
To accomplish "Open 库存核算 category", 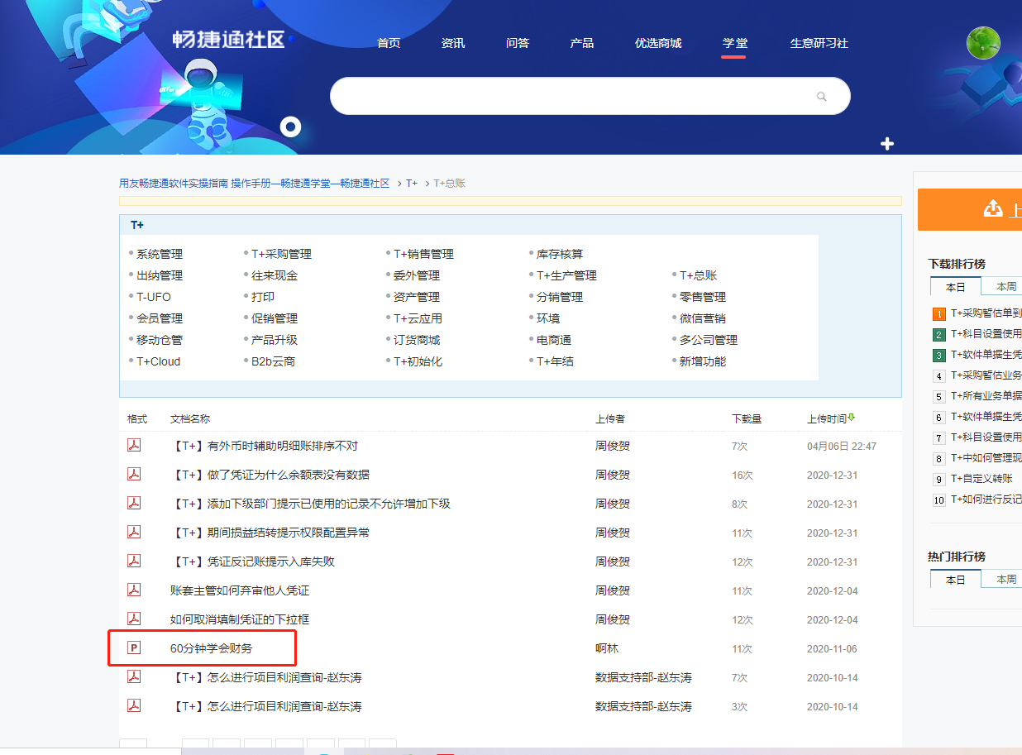I will pyautogui.click(x=560, y=254).
